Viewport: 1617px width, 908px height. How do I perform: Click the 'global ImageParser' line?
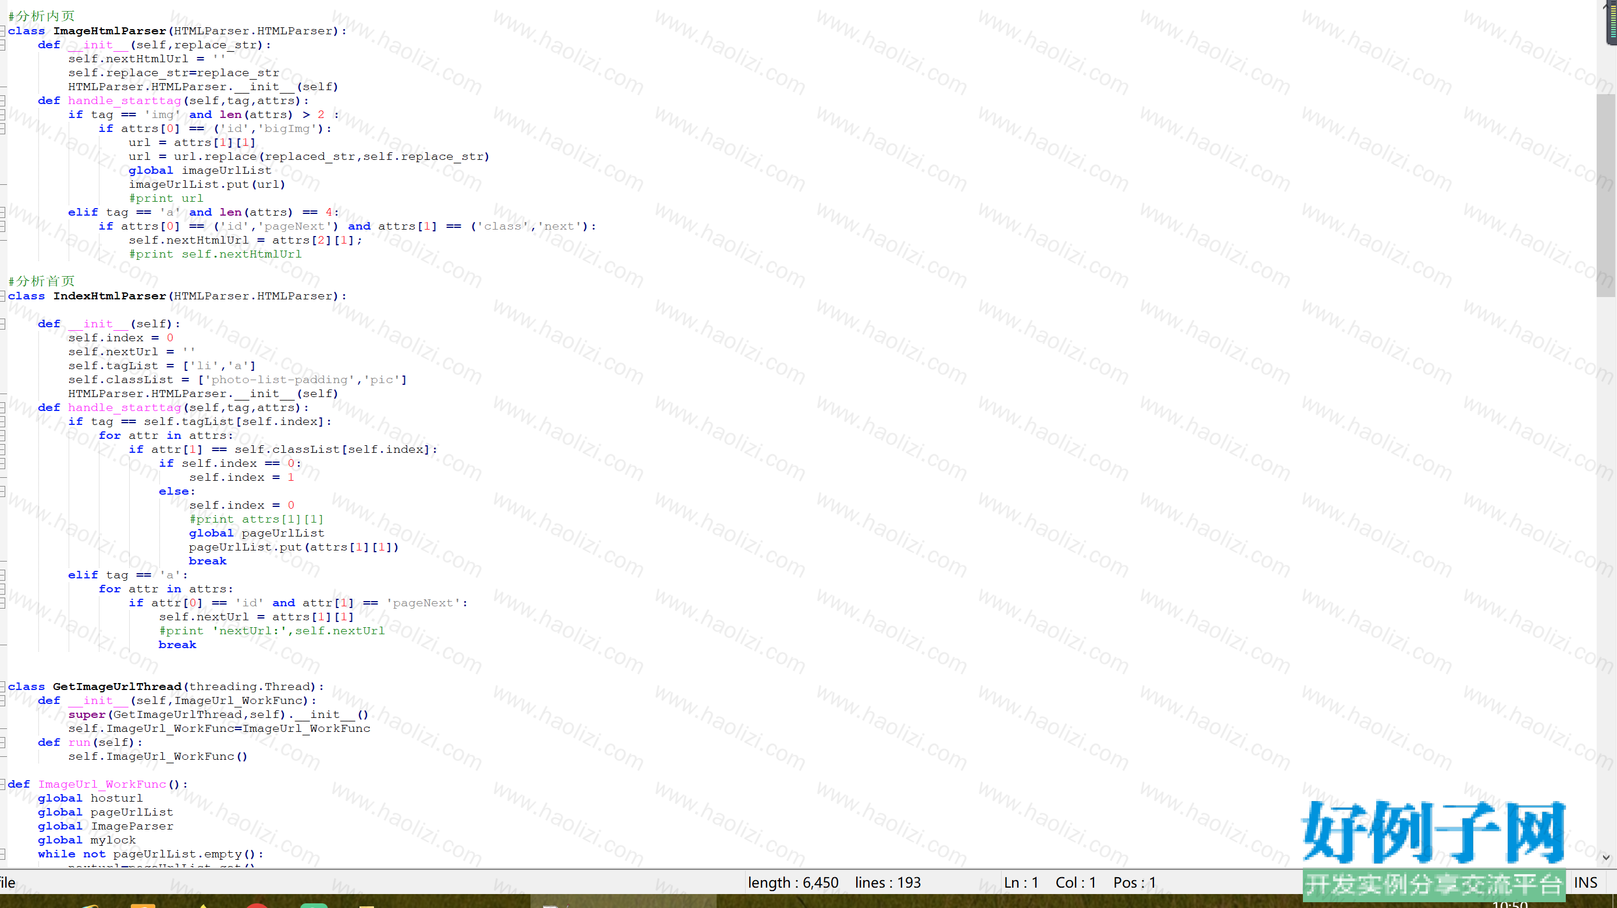(x=105, y=826)
